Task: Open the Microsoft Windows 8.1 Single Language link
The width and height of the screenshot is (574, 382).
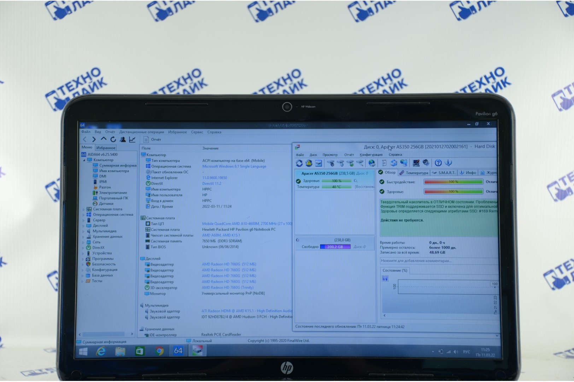Action: click(234, 166)
